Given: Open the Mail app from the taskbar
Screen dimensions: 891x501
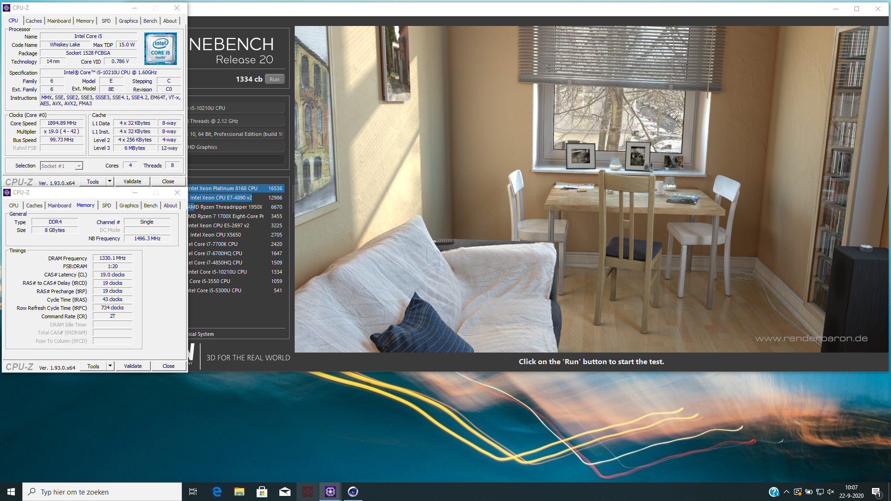Looking at the screenshot, I should [285, 492].
